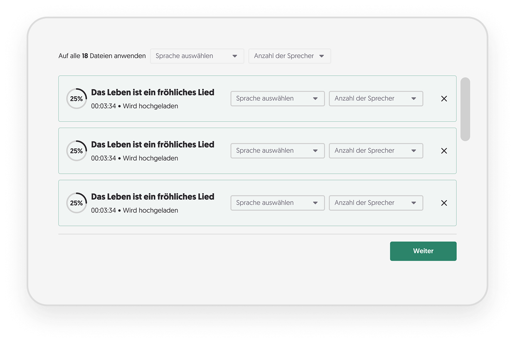This screenshot has height=343, width=515.
Task: Dismiss the third file from the list
Action: (x=444, y=203)
